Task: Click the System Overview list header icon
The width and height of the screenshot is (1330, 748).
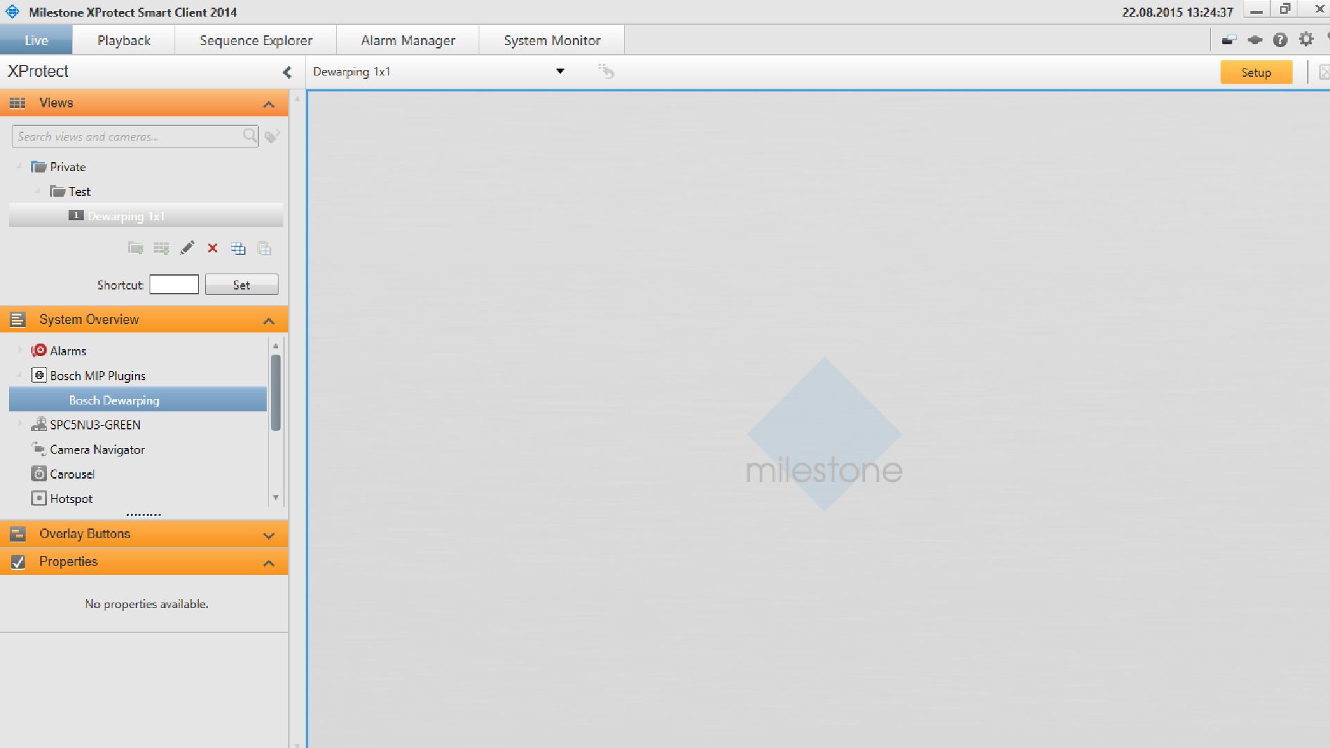Action: pos(17,319)
